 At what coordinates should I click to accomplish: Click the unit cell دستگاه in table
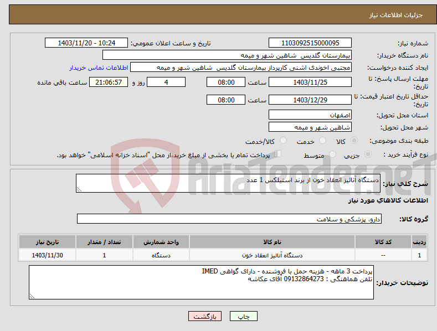pyautogui.click(x=161, y=255)
